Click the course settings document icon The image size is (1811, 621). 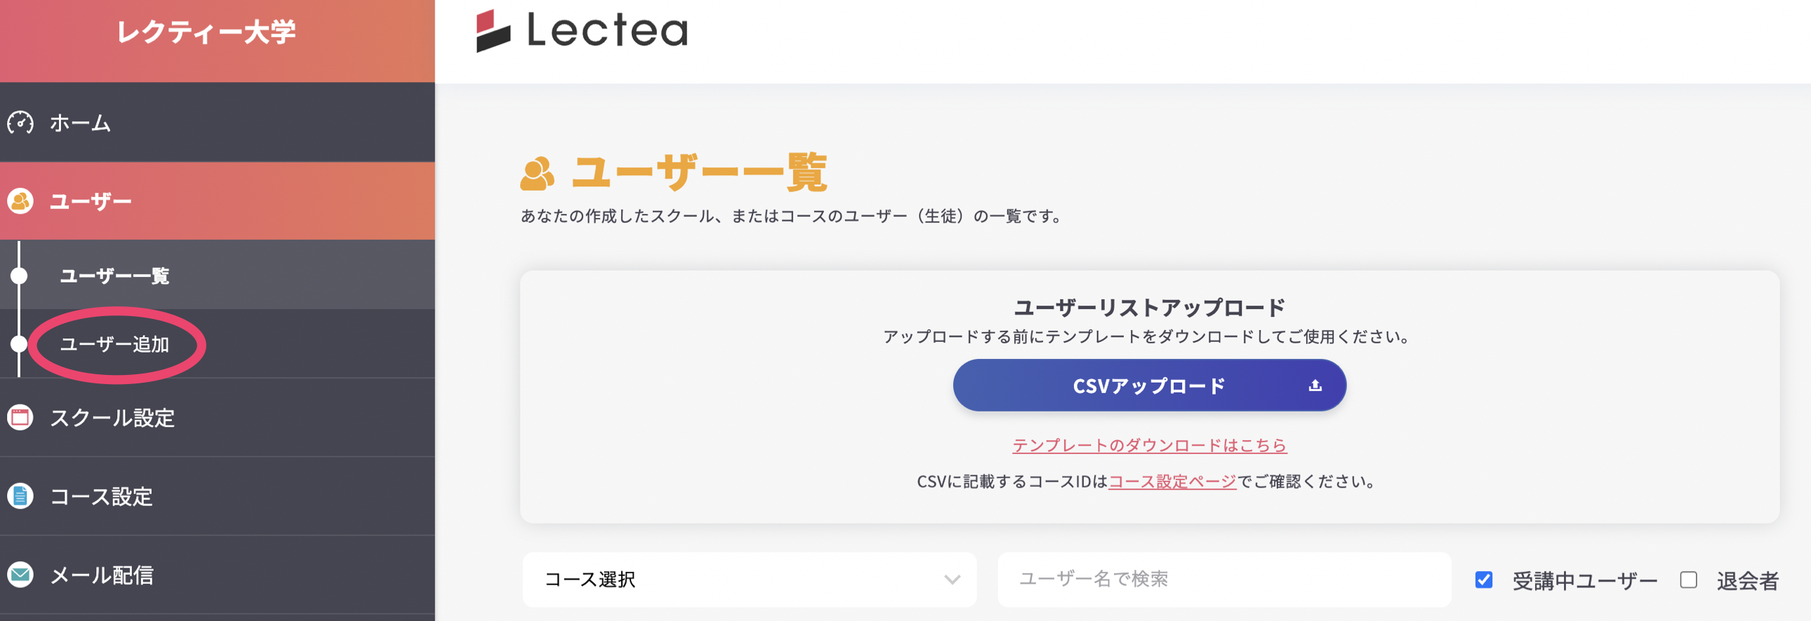pyautogui.click(x=20, y=496)
